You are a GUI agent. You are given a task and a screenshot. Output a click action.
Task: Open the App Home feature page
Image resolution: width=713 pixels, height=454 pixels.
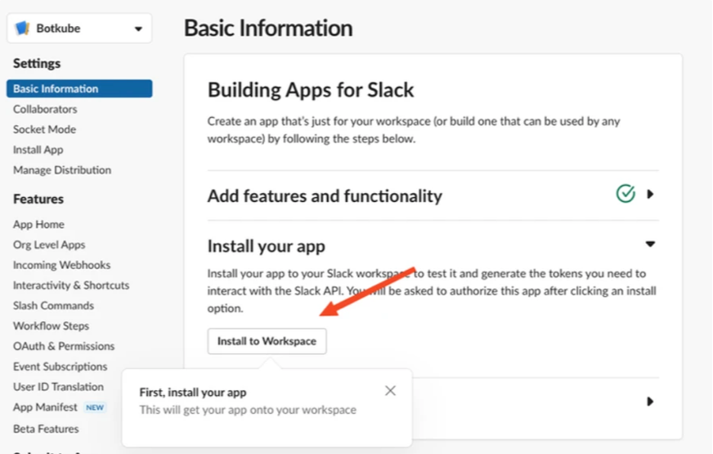[38, 224]
